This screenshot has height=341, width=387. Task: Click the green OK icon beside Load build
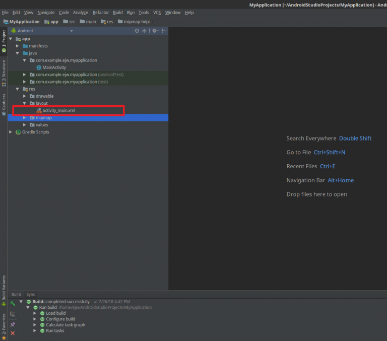point(42,313)
